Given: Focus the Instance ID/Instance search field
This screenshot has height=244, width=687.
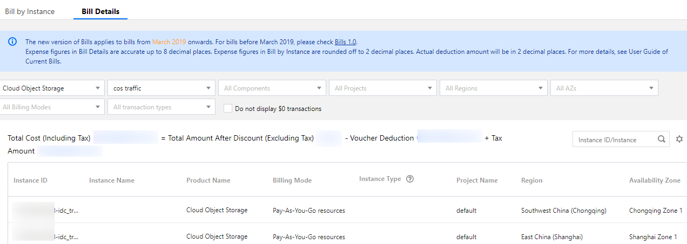Looking at the screenshot, I should (x=615, y=140).
